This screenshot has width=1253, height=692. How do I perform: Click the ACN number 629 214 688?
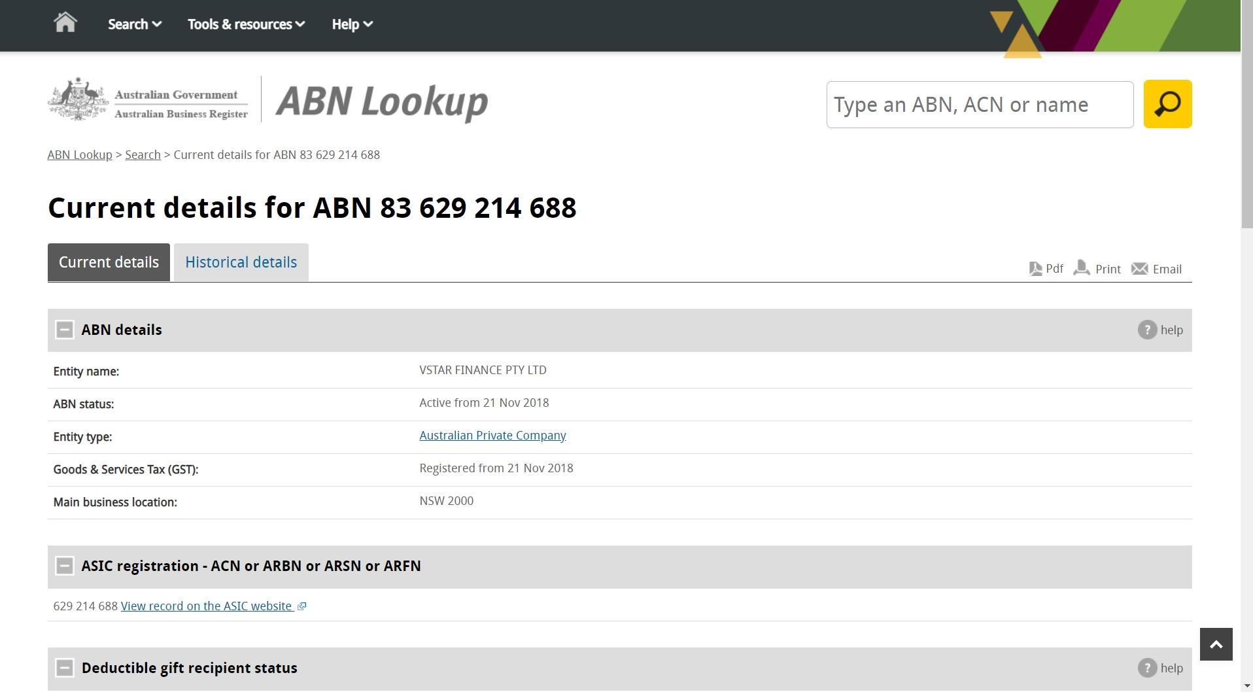85,606
